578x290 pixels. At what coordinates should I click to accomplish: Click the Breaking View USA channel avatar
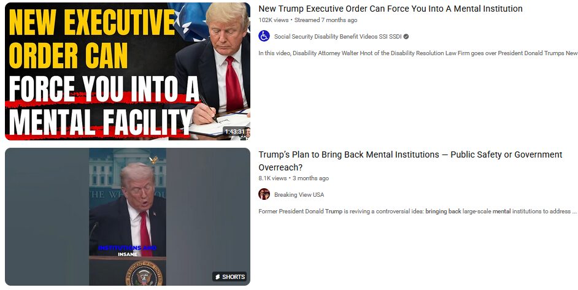coord(264,194)
